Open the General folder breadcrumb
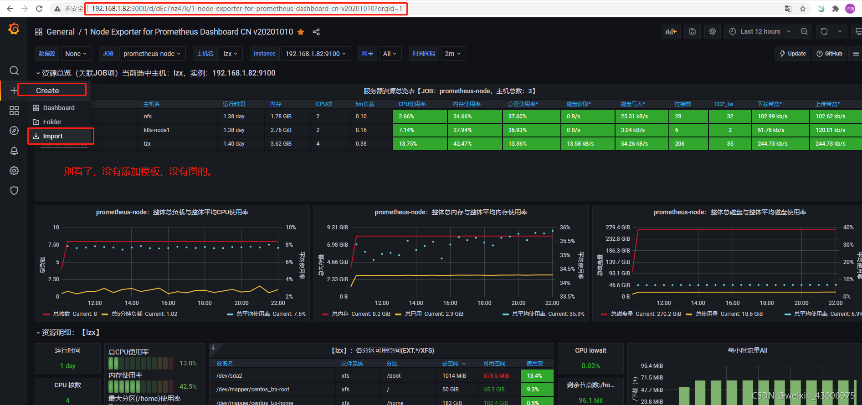Screen dimensions: 862x405 pyautogui.click(x=61, y=32)
